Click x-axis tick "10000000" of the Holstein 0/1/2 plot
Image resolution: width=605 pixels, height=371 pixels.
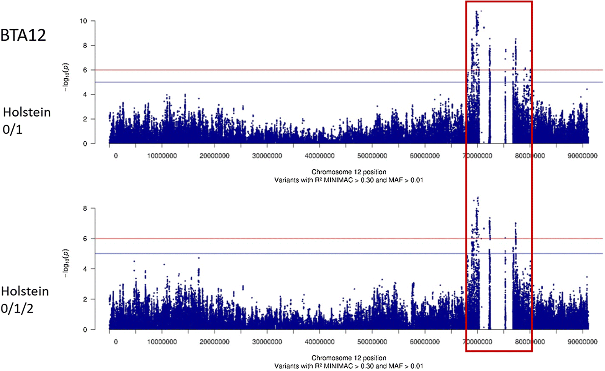coord(162,342)
